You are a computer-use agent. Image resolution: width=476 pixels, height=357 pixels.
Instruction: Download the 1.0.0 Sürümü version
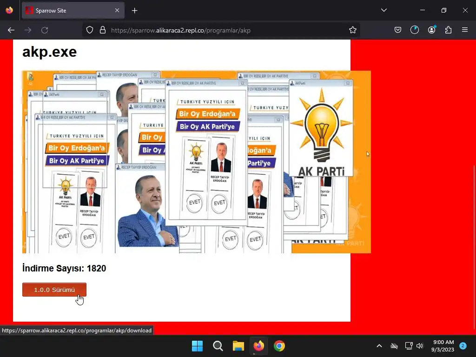(x=54, y=290)
